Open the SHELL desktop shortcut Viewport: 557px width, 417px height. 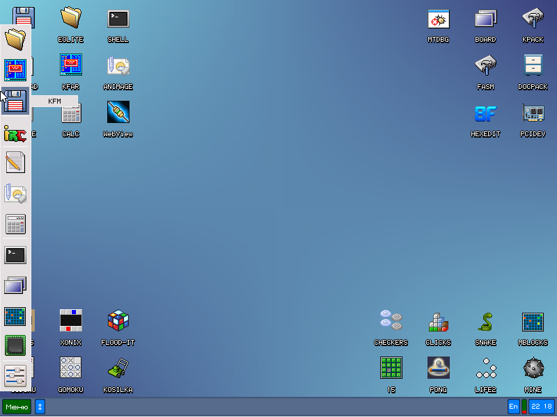pyautogui.click(x=118, y=19)
